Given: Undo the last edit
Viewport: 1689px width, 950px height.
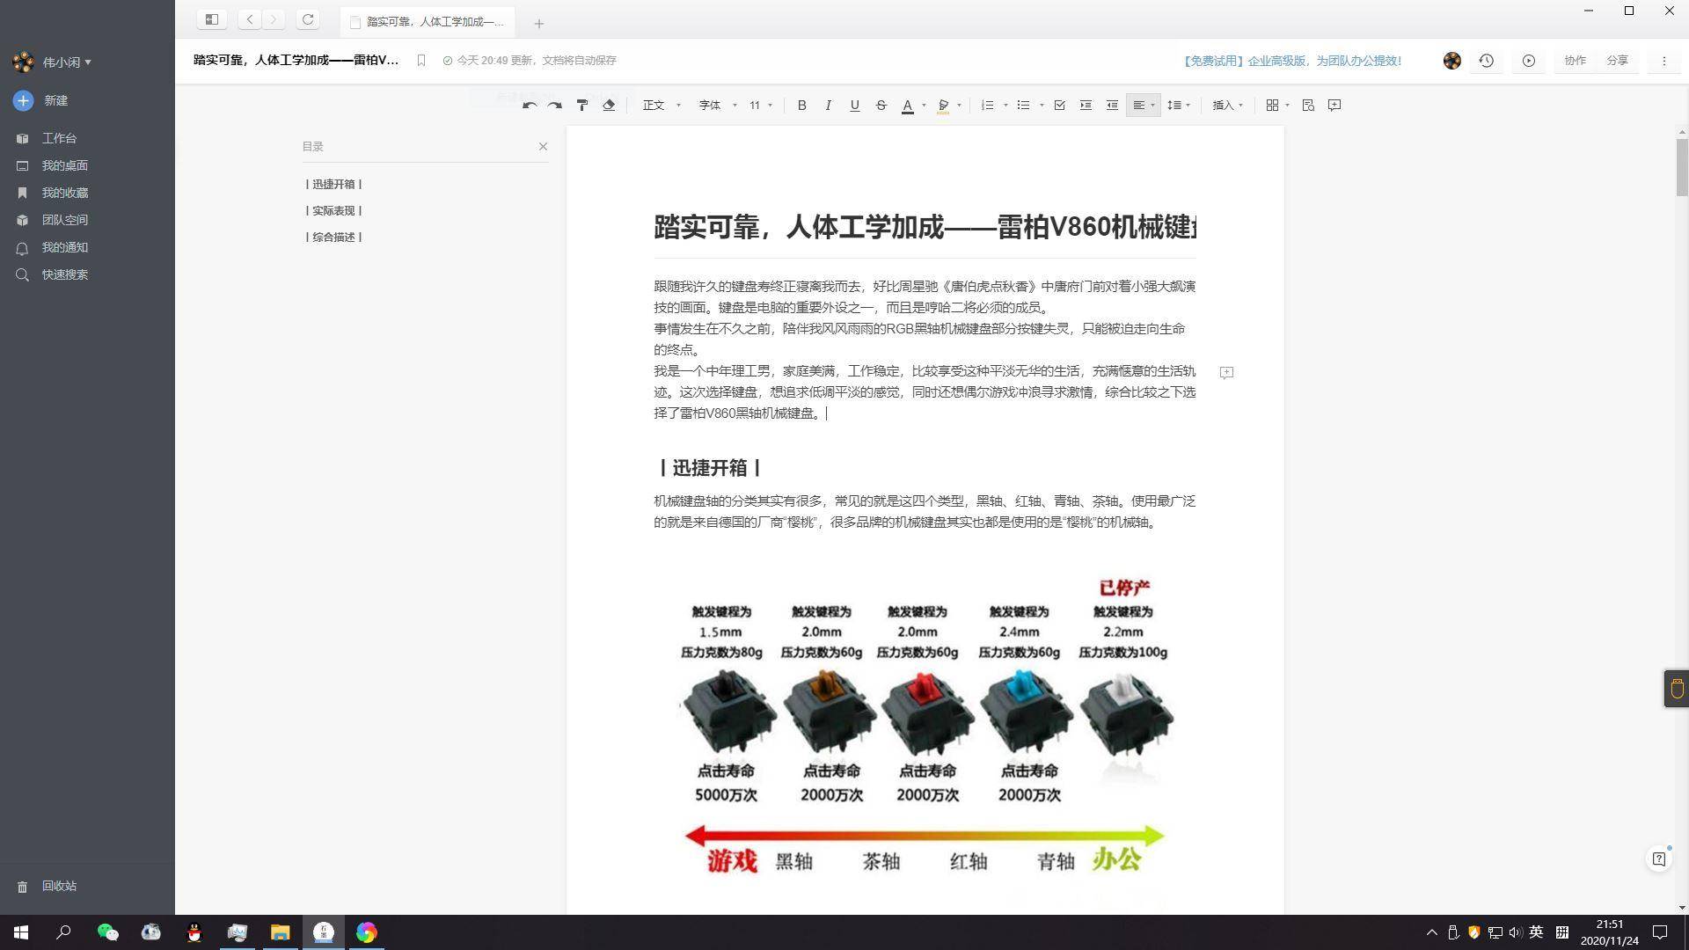Looking at the screenshot, I should 529,106.
